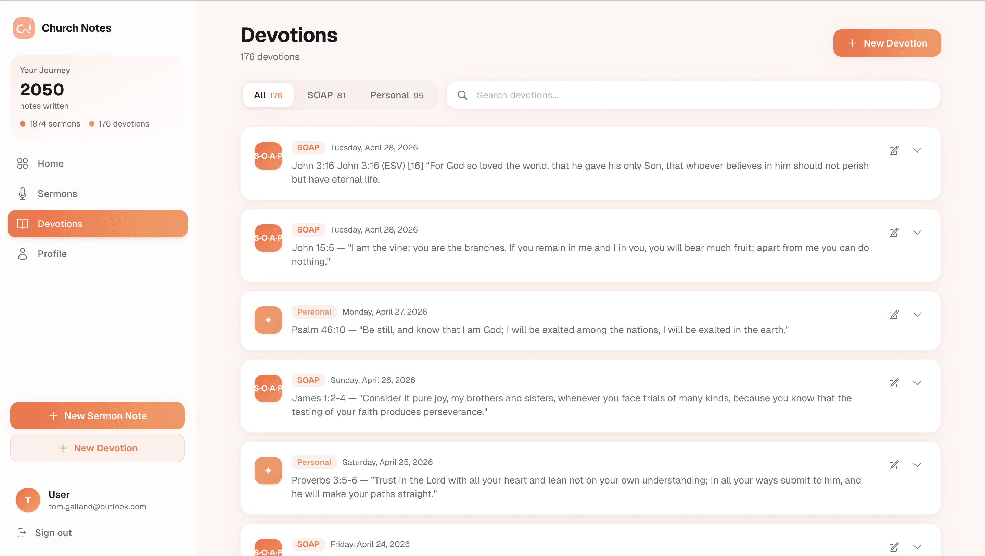The height and width of the screenshot is (556, 985).
Task: Expand the James 1:2-4 devotion
Action: [x=918, y=383]
